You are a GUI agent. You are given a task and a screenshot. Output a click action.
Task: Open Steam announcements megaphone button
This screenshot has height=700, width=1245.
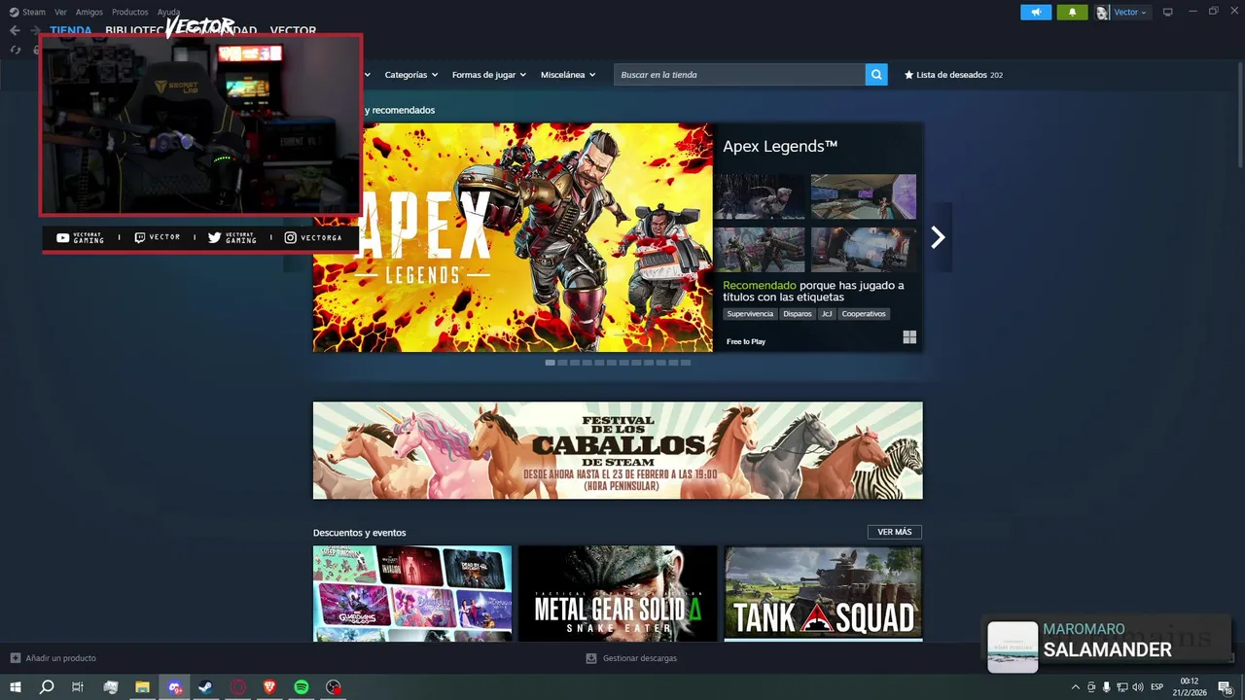[x=1036, y=13]
